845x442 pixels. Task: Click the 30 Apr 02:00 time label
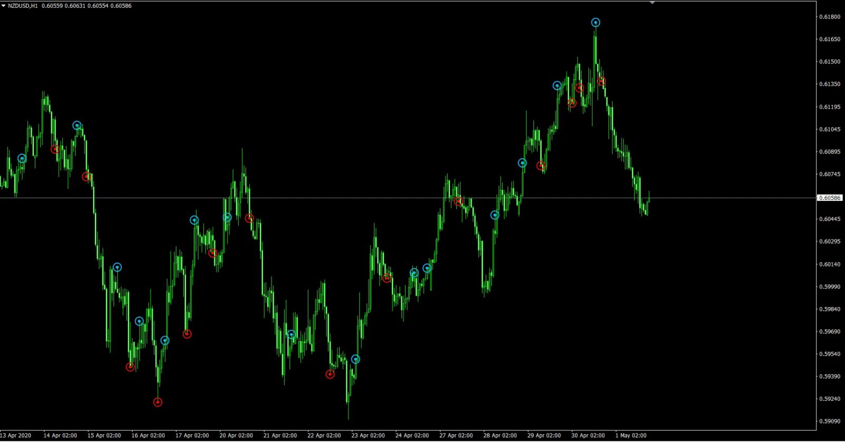pos(588,436)
